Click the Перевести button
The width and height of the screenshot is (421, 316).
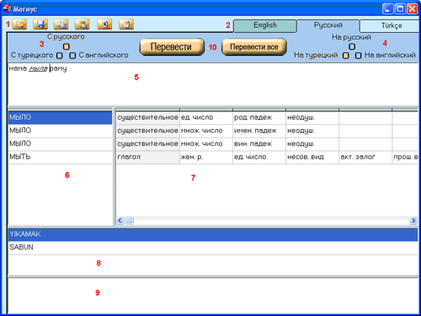click(x=172, y=46)
